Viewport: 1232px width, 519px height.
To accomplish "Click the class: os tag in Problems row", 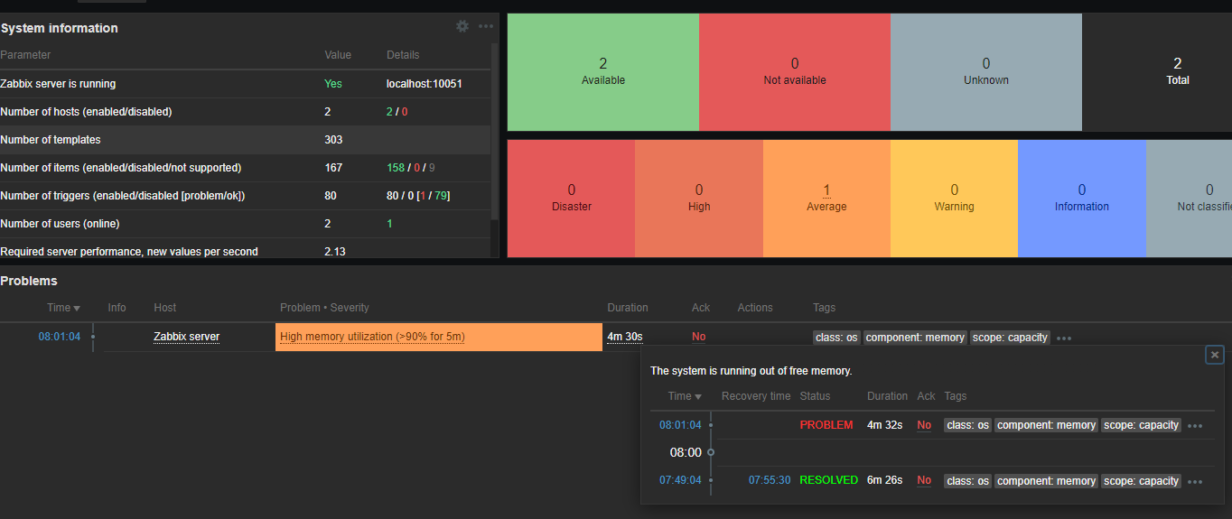I will (836, 338).
